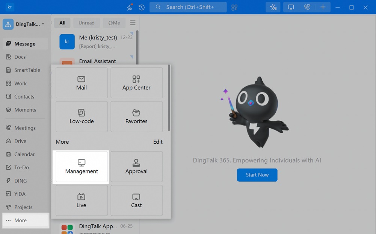
Task: Start a call with the phone icon
Action: click(x=307, y=7)
